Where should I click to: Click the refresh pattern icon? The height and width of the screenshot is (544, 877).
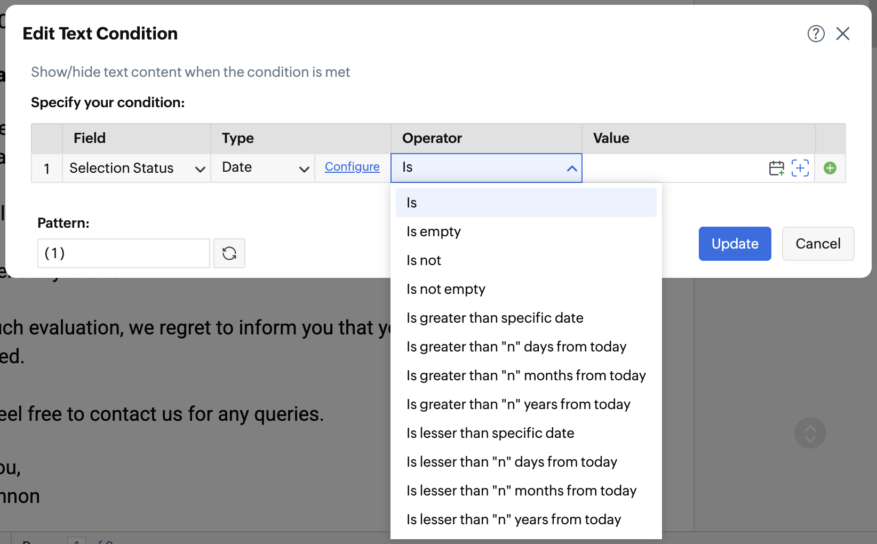(229, 253)
